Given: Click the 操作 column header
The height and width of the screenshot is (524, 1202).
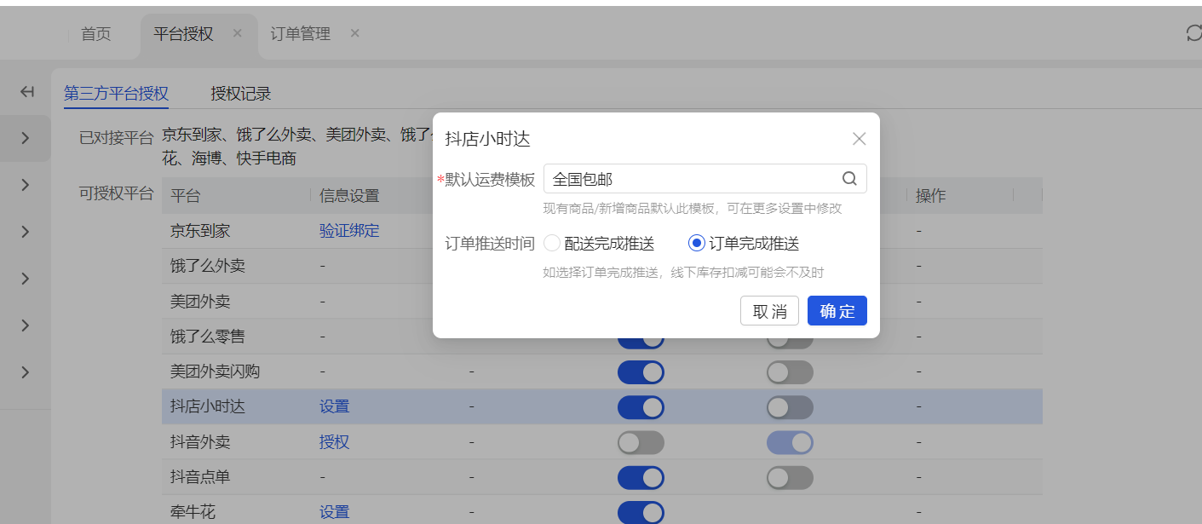Looking at the screenshot, I should tap(931, 196).
